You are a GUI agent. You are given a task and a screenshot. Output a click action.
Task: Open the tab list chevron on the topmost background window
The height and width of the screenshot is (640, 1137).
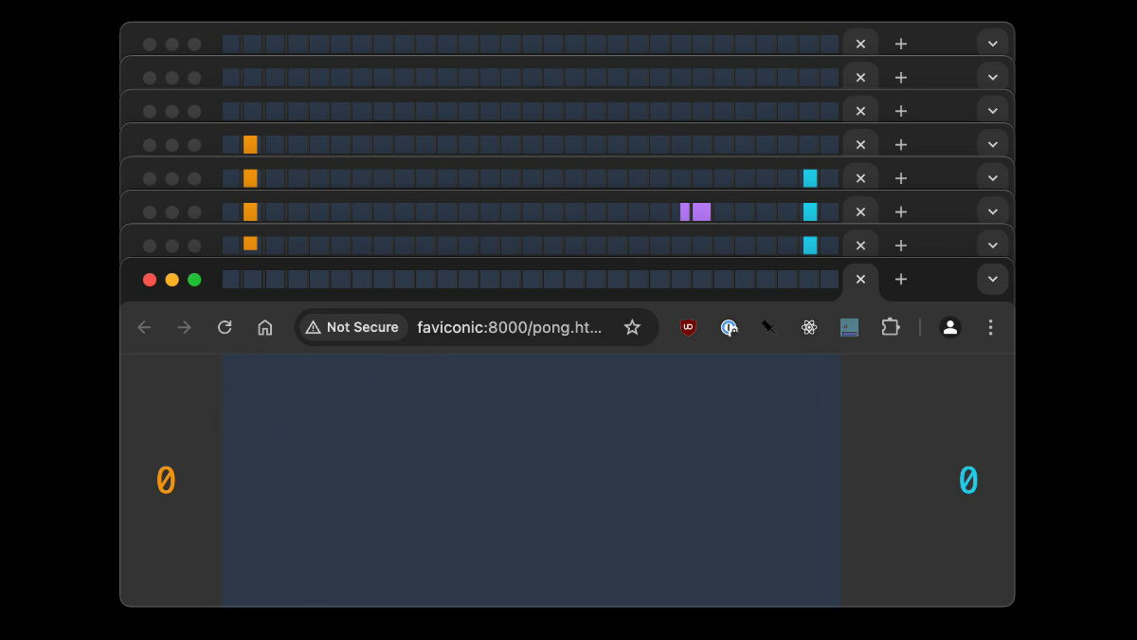[992, 43]
